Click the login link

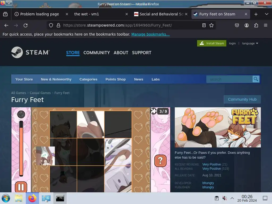[232, 43]
